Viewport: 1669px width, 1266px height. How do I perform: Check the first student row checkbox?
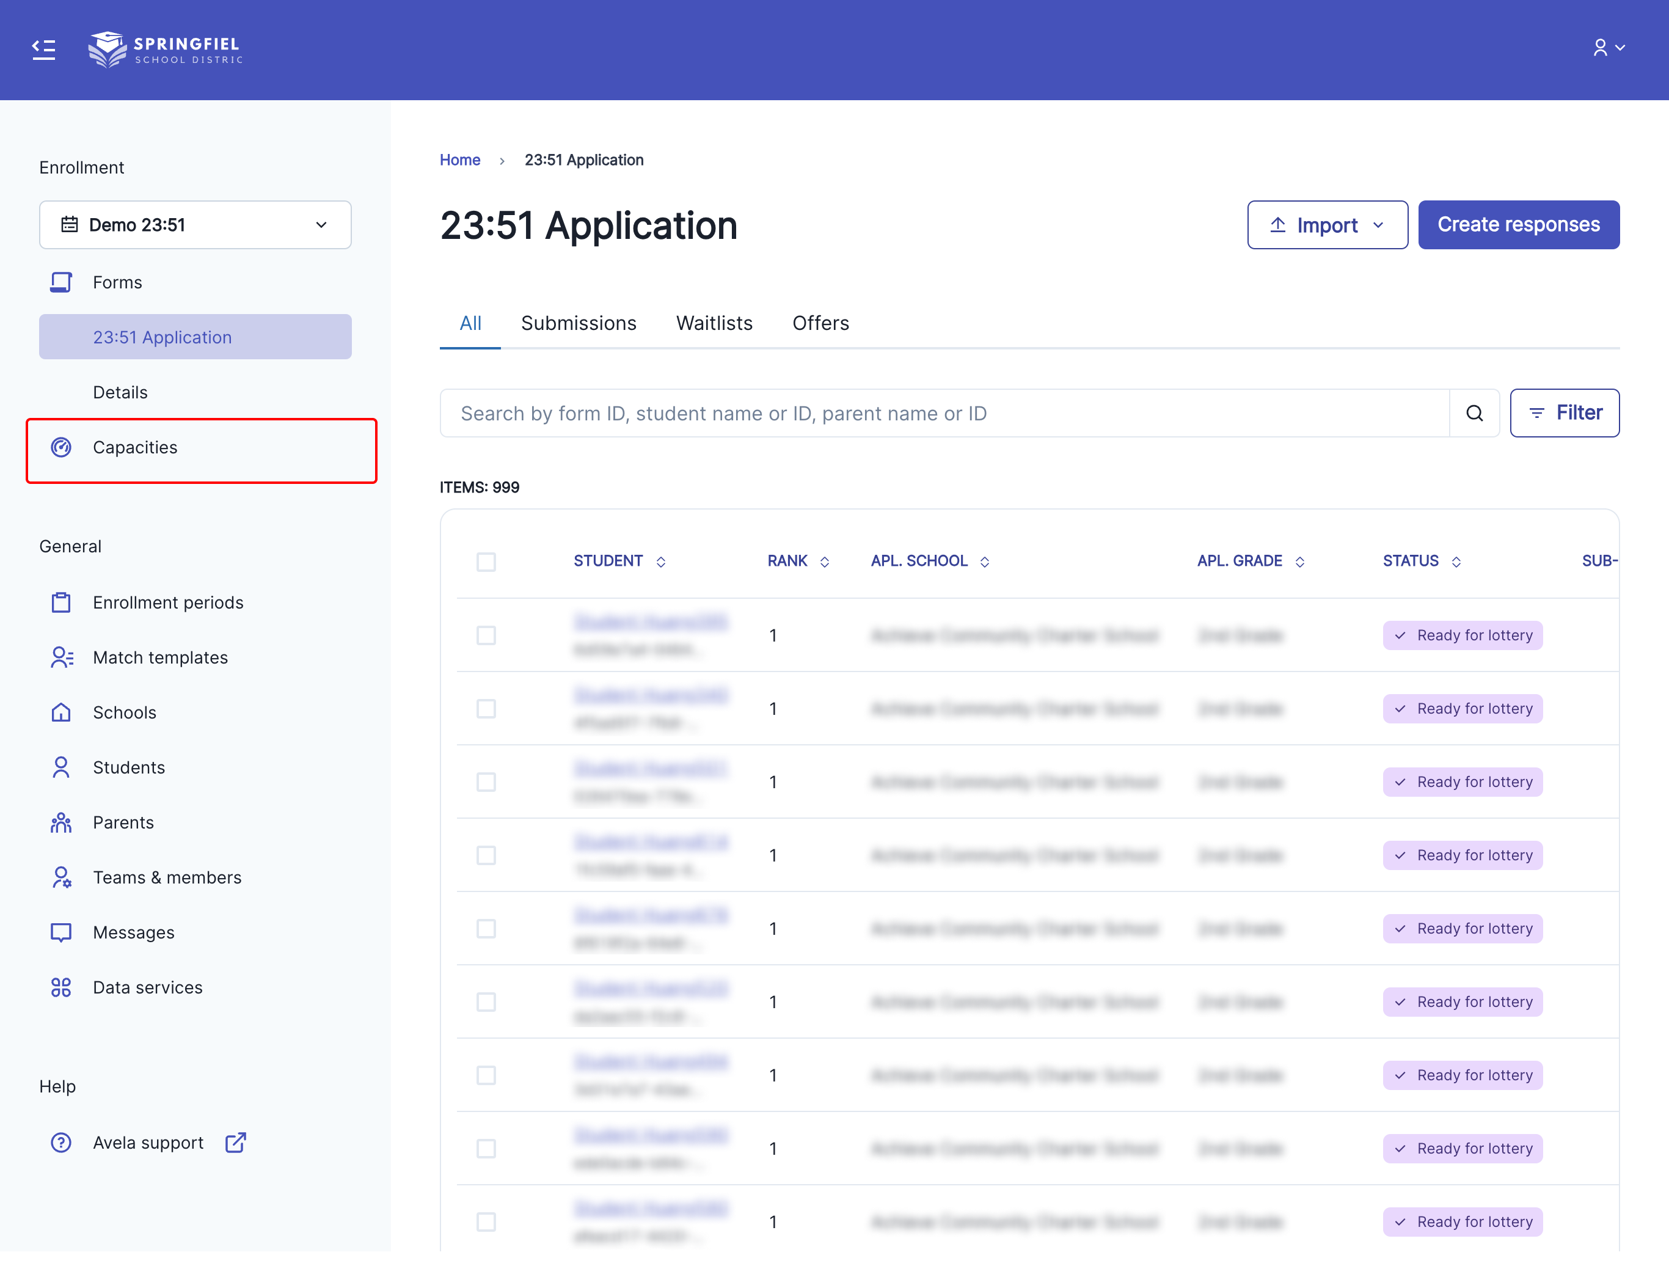point(486,635)
